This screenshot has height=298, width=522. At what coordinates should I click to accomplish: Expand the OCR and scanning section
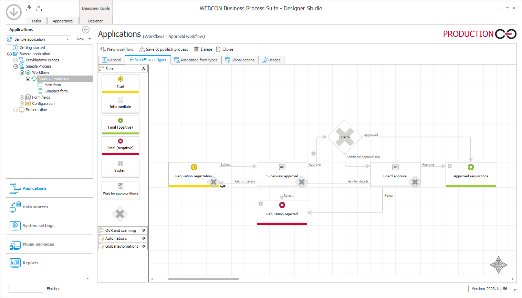point(144,230)
